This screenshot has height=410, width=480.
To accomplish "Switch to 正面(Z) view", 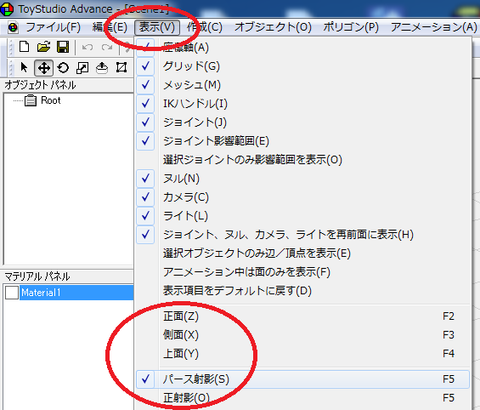I will (302, 316).
